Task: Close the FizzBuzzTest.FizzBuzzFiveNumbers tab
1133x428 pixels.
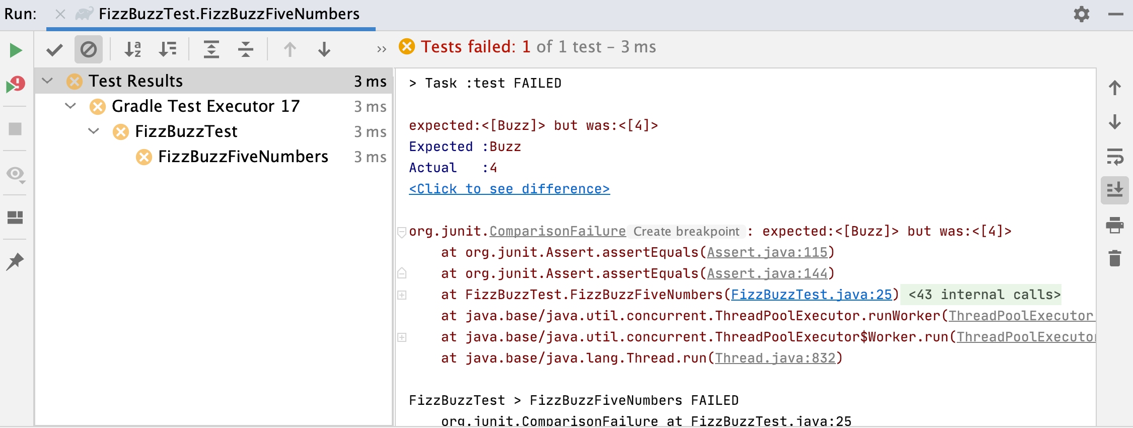Action: (60, 14)
